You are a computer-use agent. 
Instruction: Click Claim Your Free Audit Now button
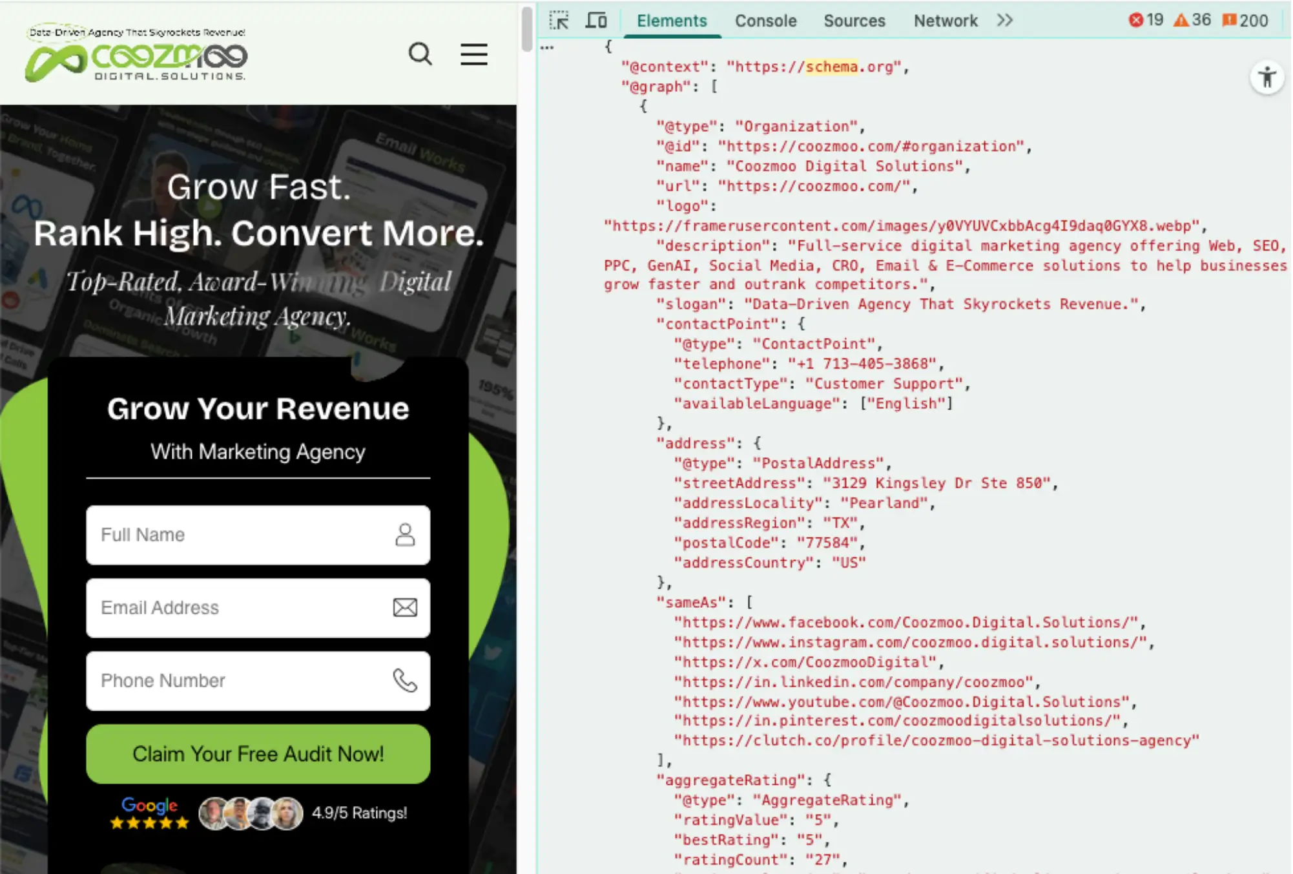point(258,754)
